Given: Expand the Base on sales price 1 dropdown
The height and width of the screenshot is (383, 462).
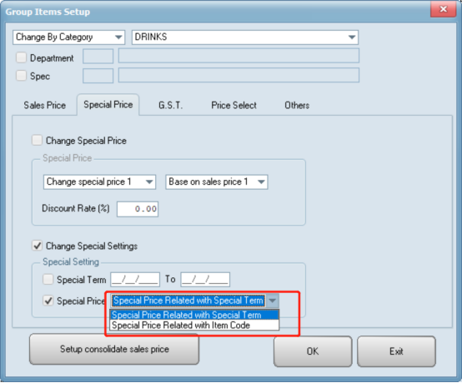Looking at the screenshot, I should (217, 182).
